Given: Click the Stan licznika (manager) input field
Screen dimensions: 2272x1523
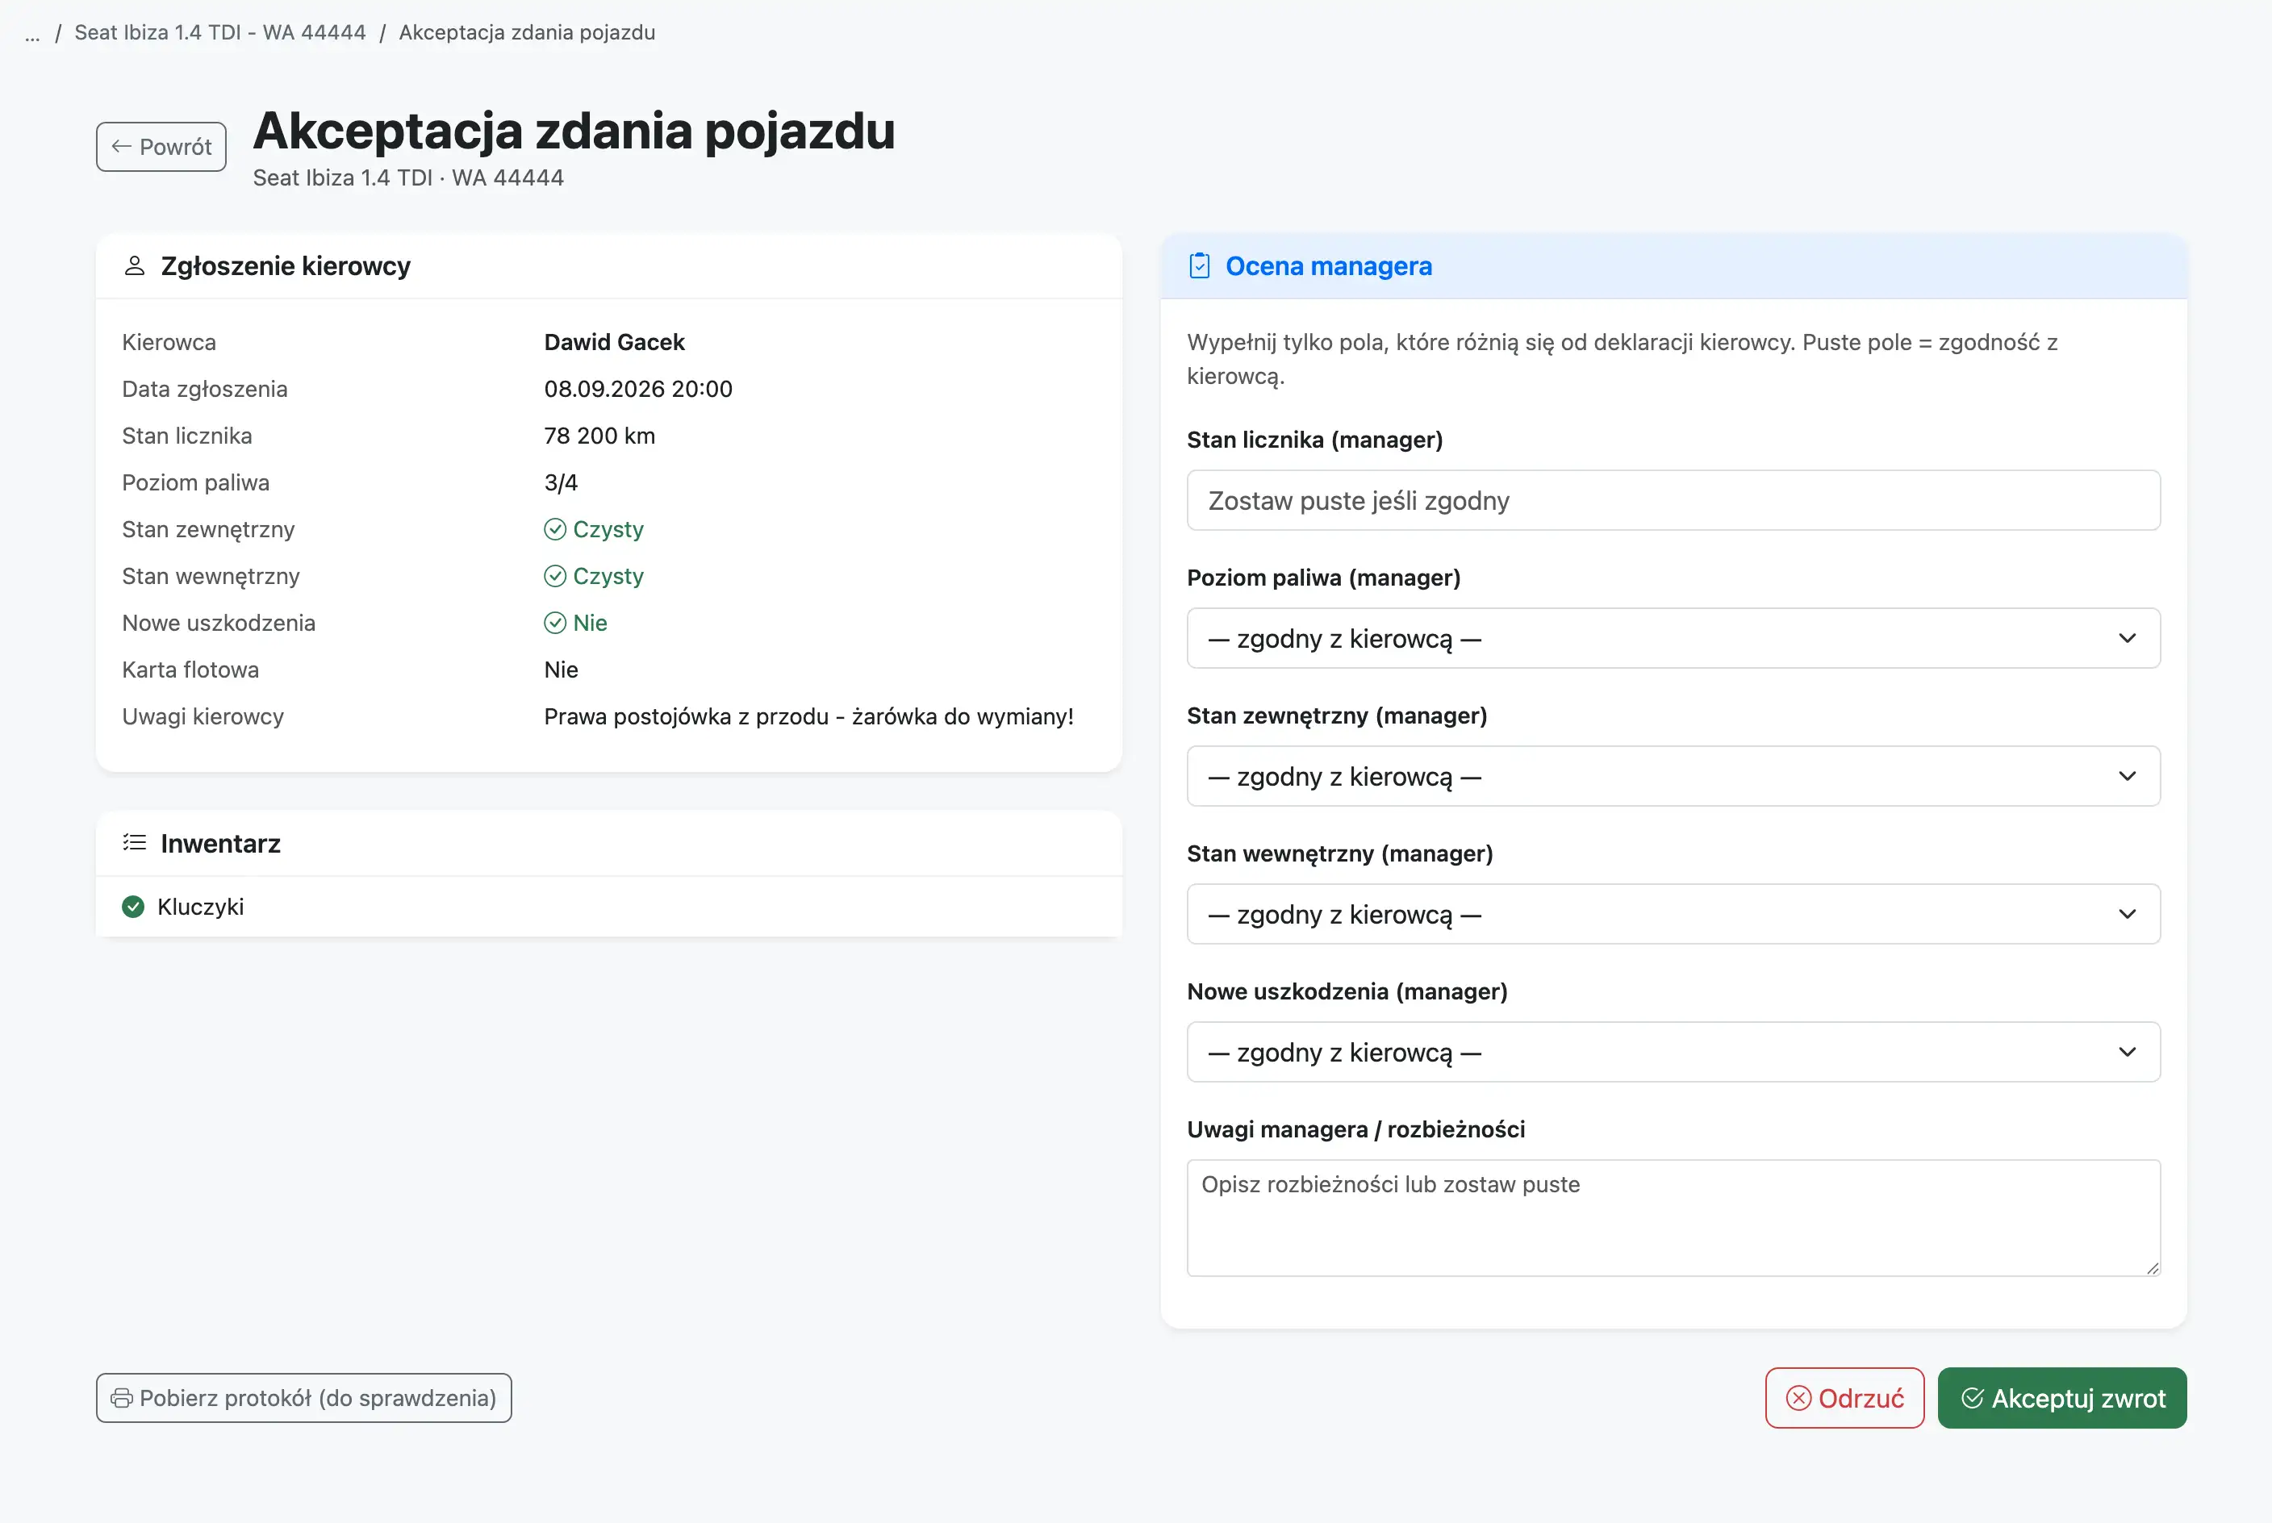Looking at the screenshot, I should [1673, 500].
